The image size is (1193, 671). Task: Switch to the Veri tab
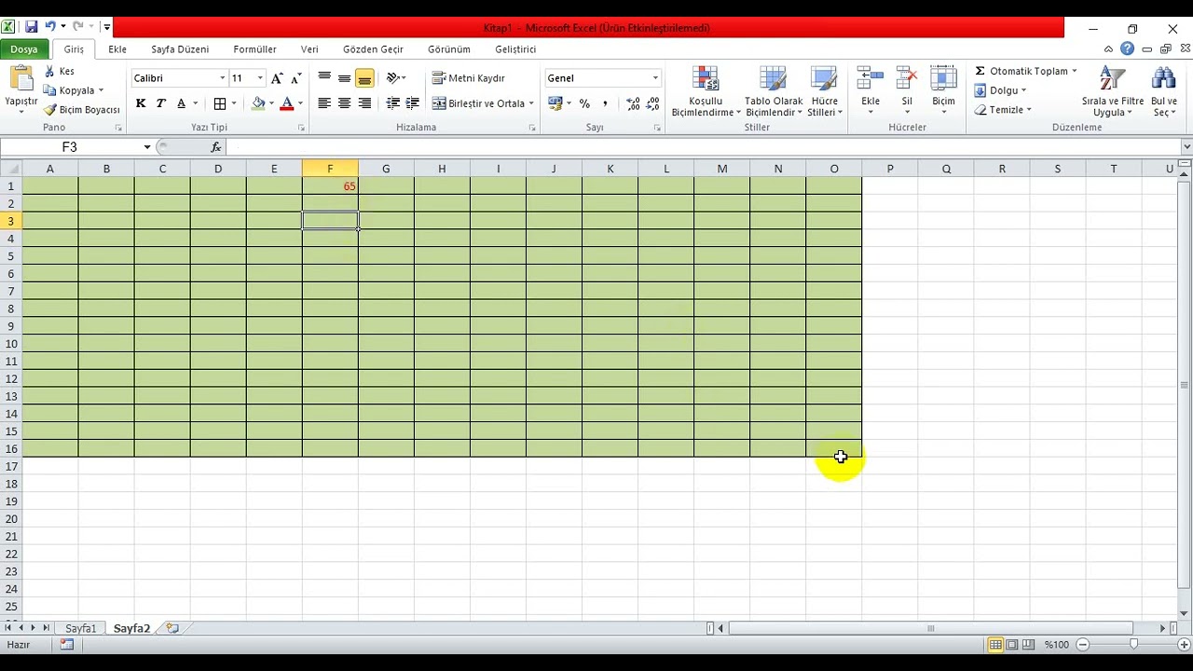[x=309, y=49]
